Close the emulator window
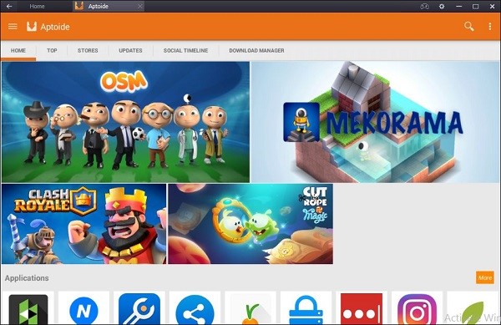The height and width of the screenshot is (325, 501). (x=492, y=6)
